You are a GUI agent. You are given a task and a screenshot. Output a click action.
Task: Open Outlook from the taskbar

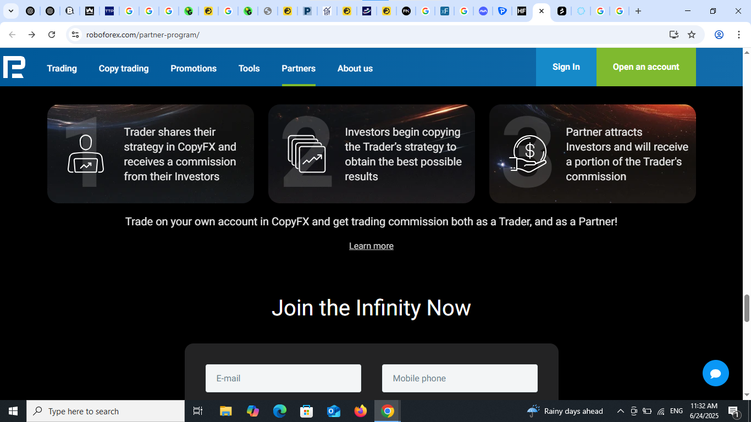pos(334,411)
